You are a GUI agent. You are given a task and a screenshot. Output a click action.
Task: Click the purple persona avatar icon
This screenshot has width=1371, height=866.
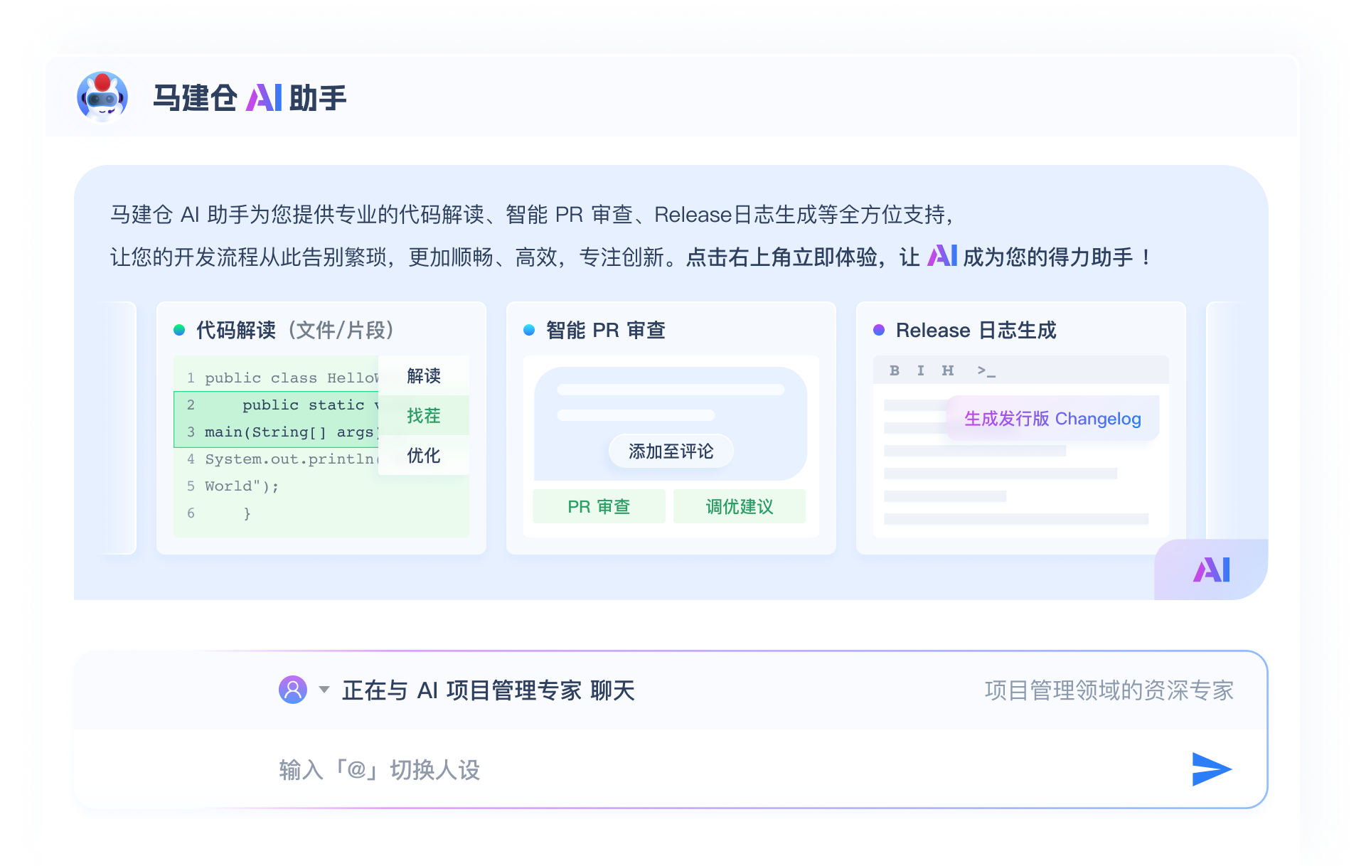[293, 689]
